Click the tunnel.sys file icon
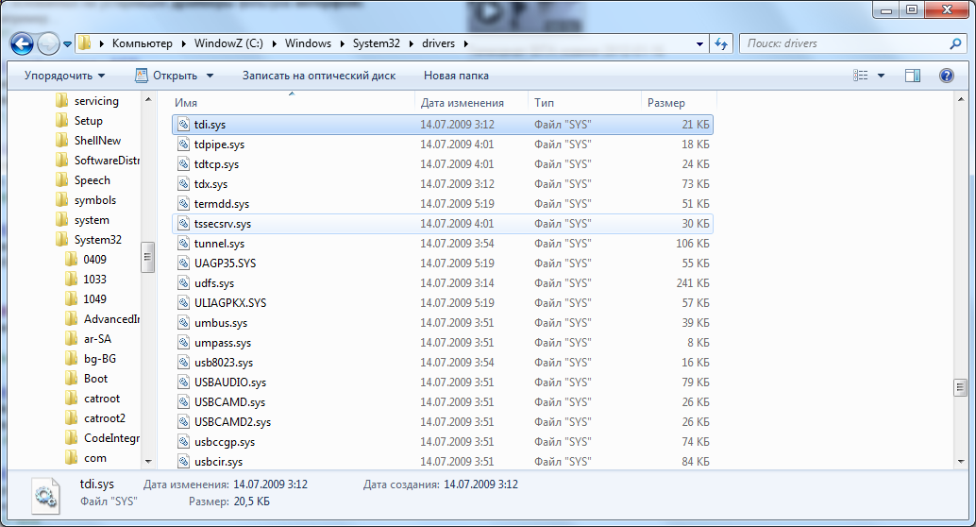The height and width of the screenshot is (527, 976). pyautogui.click(x=183, y=243)
